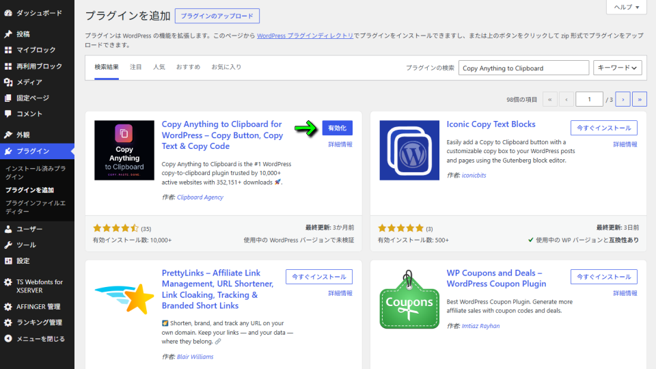Open the キーワード search type dropdown

pos(618,68)
